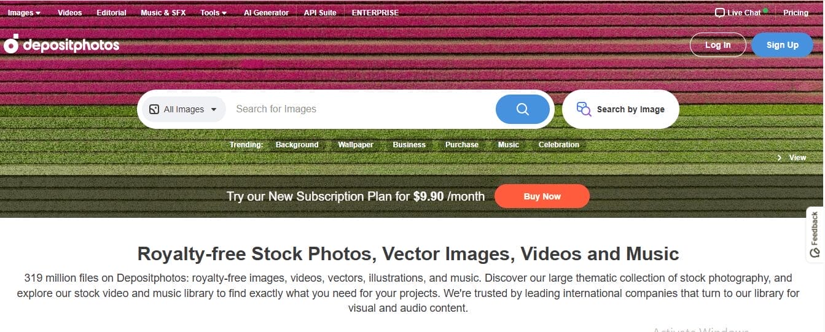
Task: Click the blue magnifier search button
Action: tap(523, 109)
